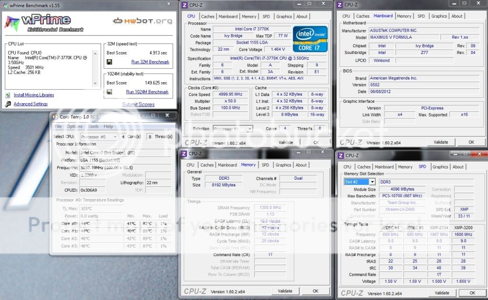
Task: Switch to SPD tab in the CPU-Z Mainboard window
Action: tap(421, 16)
